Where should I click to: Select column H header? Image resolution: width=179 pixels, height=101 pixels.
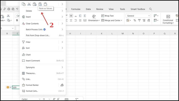pyautogui.click(x=70, y=34)
